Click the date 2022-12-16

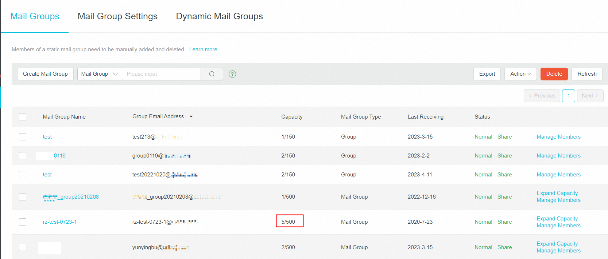422,197
